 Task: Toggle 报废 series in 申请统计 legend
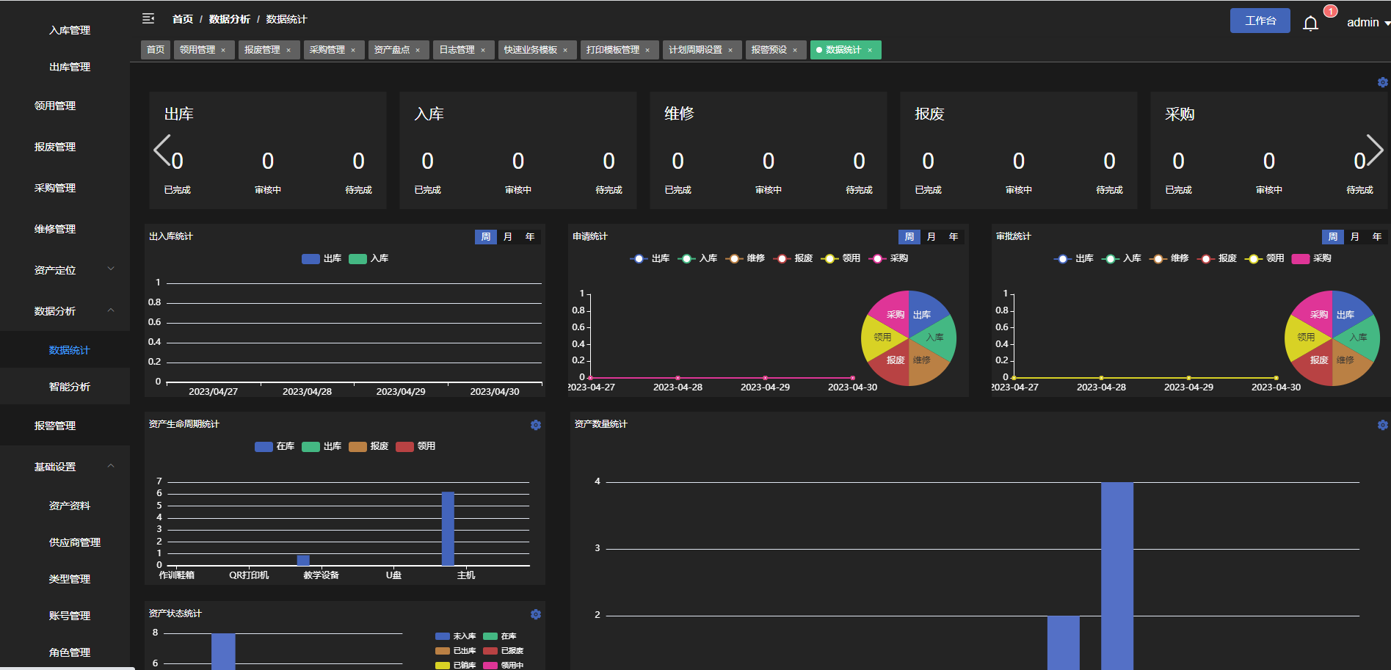tap(793, 258)
